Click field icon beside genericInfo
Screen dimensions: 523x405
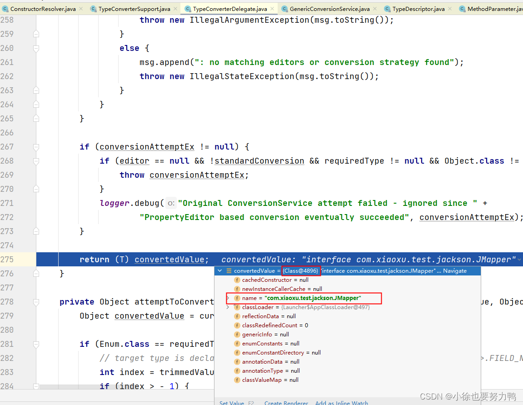tap(237, 334)
